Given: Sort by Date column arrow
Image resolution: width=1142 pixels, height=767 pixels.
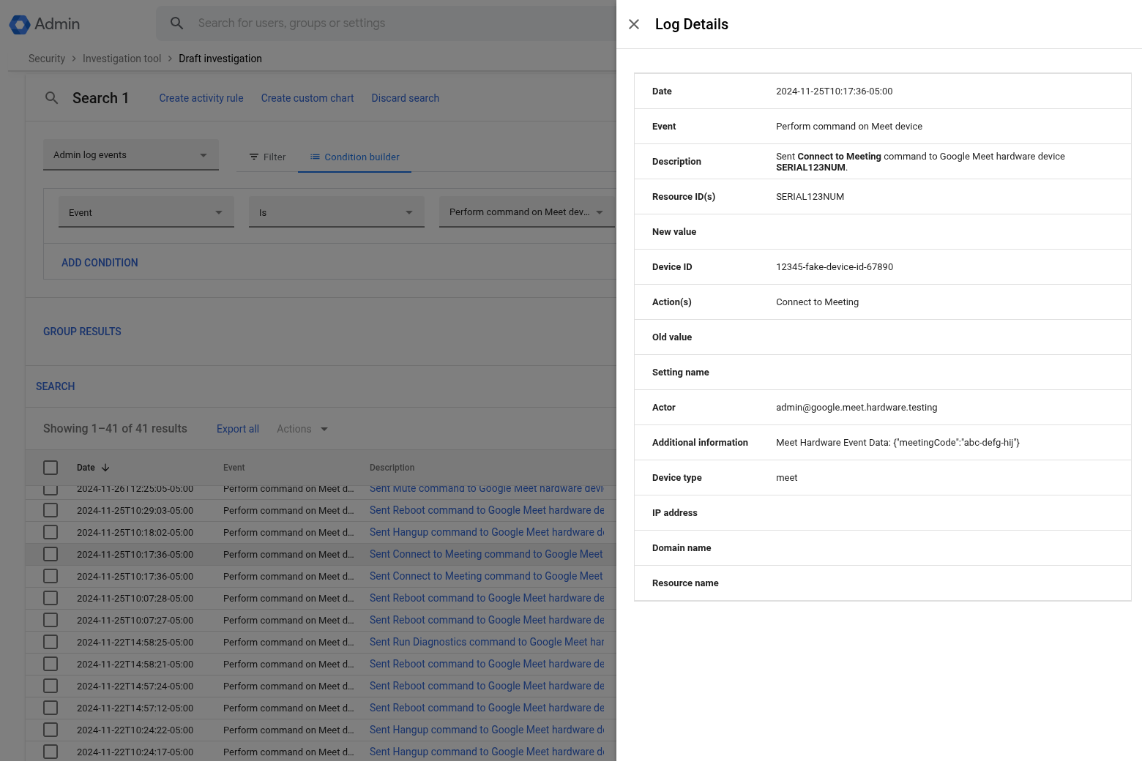Looking at the screenshot, I should click(x=105, y=468).
